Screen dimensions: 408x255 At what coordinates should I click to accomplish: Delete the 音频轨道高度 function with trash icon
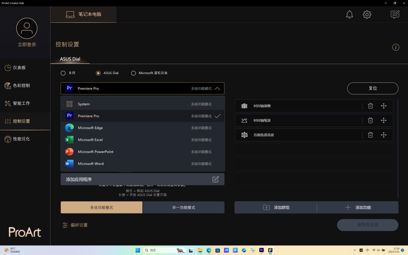click(x=370, y=135)
